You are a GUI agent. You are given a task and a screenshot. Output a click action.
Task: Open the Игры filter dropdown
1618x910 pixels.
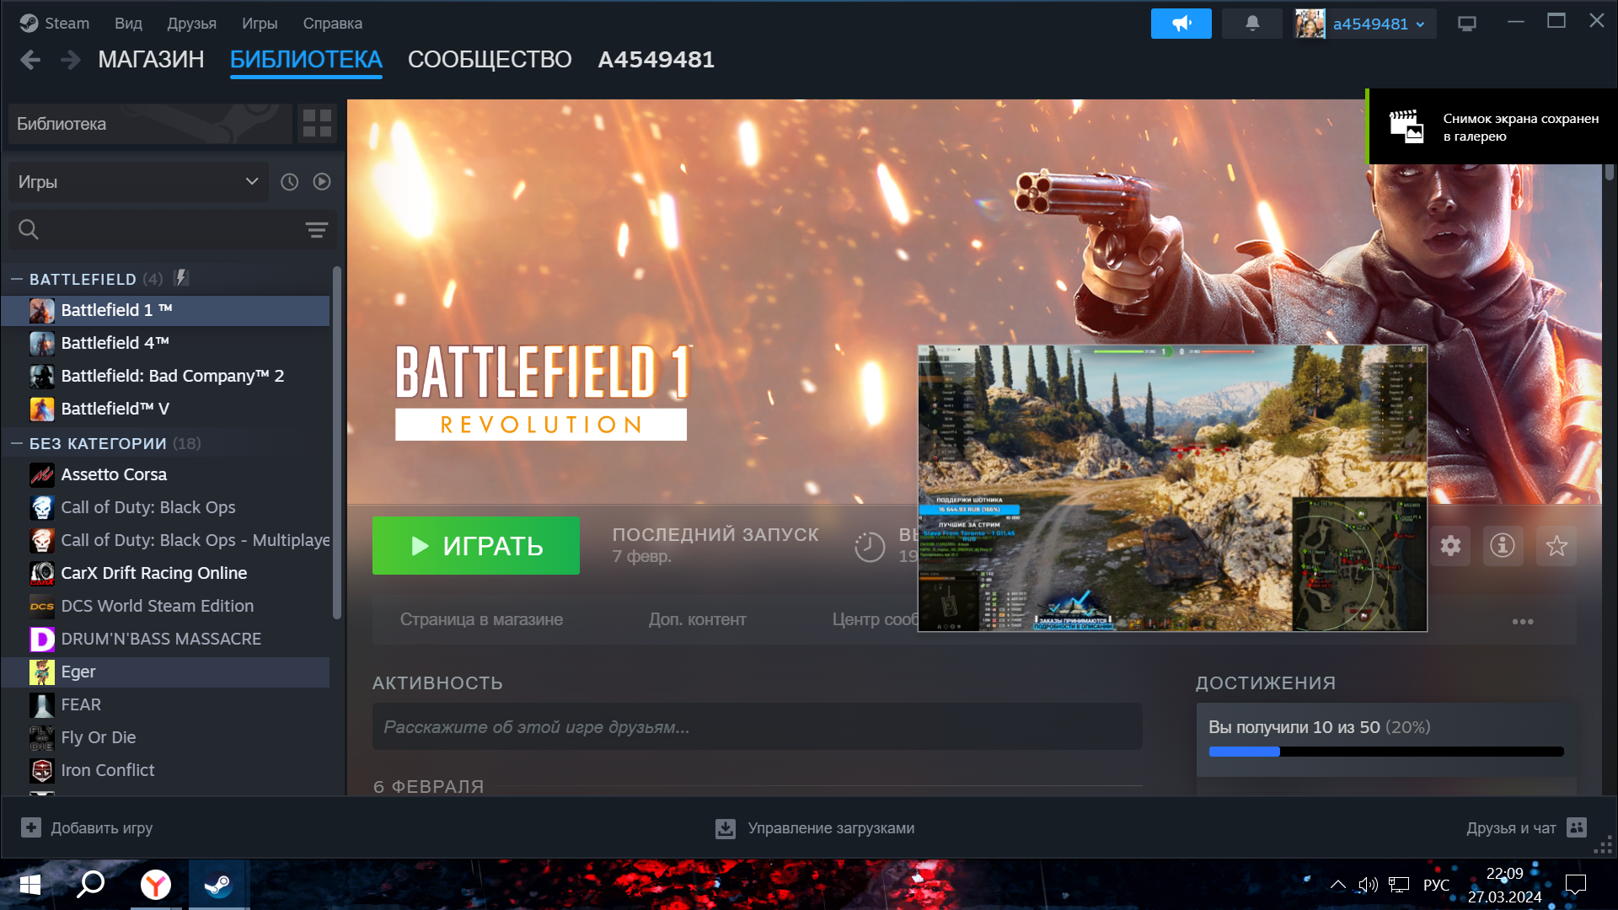pyautogui.click(x=137, y=182)
